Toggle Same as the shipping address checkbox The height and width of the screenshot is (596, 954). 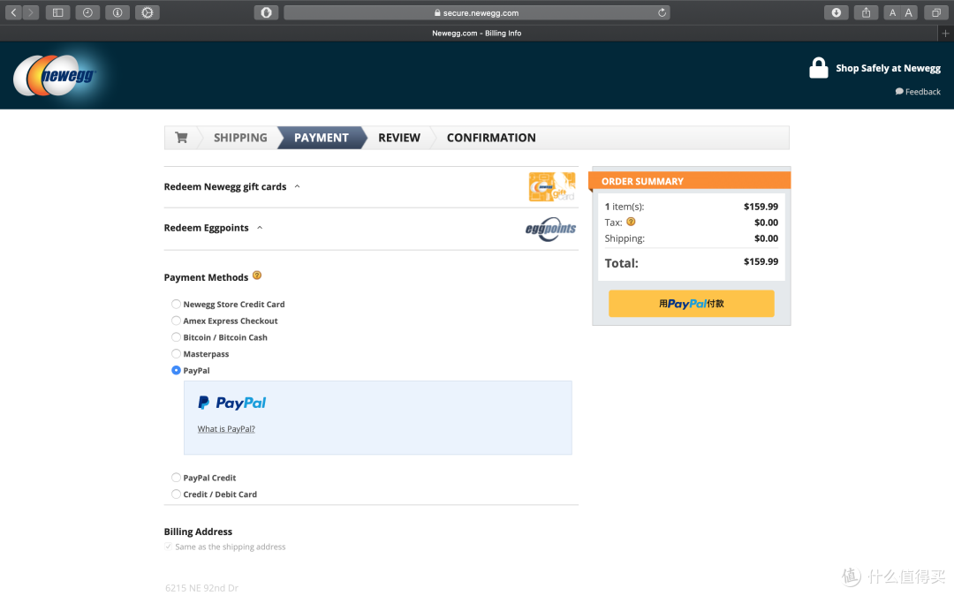click(x=168, y=547)
